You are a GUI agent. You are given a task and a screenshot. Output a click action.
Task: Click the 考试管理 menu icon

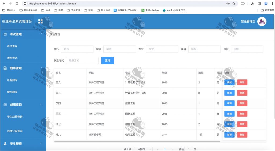click(5, 34)
